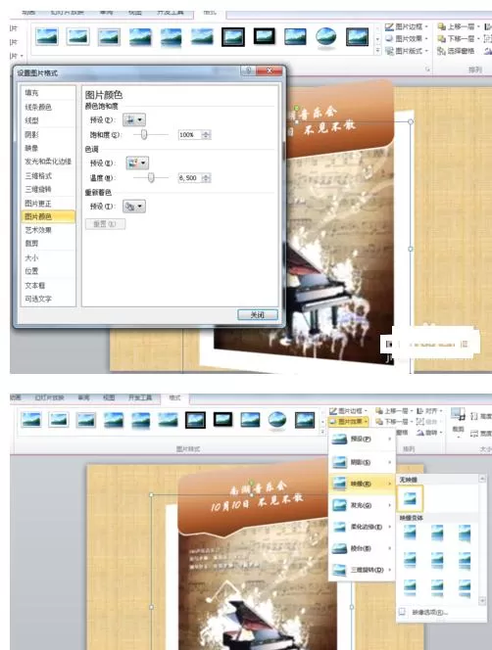Open 图片版式 in the ribbon above the 设置图片格式 dialog
The image size is (492, 650).
tap(407, 51)
